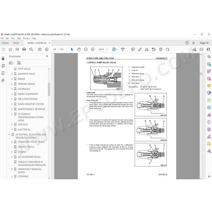Upload file to cloud icon
The width and height of the screenshot is (212, 212).
tap(17, 49)
